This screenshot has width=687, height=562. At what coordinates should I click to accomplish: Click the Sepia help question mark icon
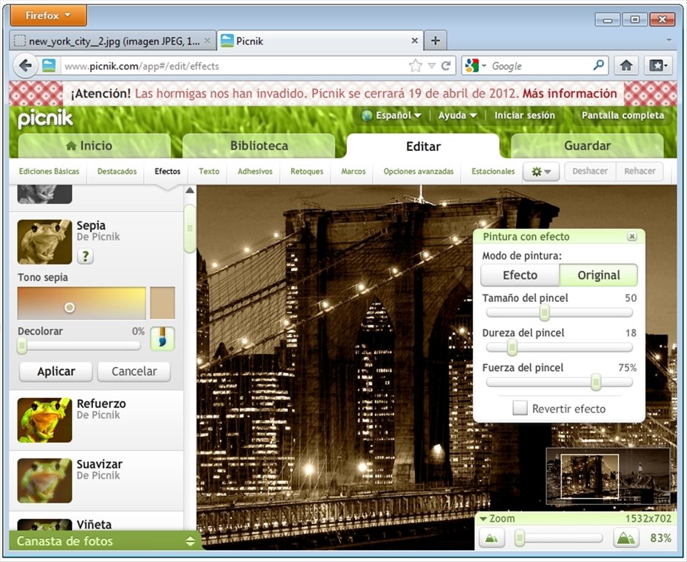[x=86, y=256]
